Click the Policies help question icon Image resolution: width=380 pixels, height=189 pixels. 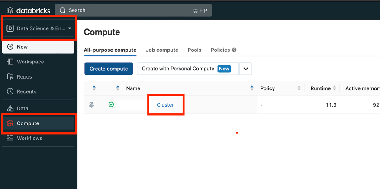[234, 50]
